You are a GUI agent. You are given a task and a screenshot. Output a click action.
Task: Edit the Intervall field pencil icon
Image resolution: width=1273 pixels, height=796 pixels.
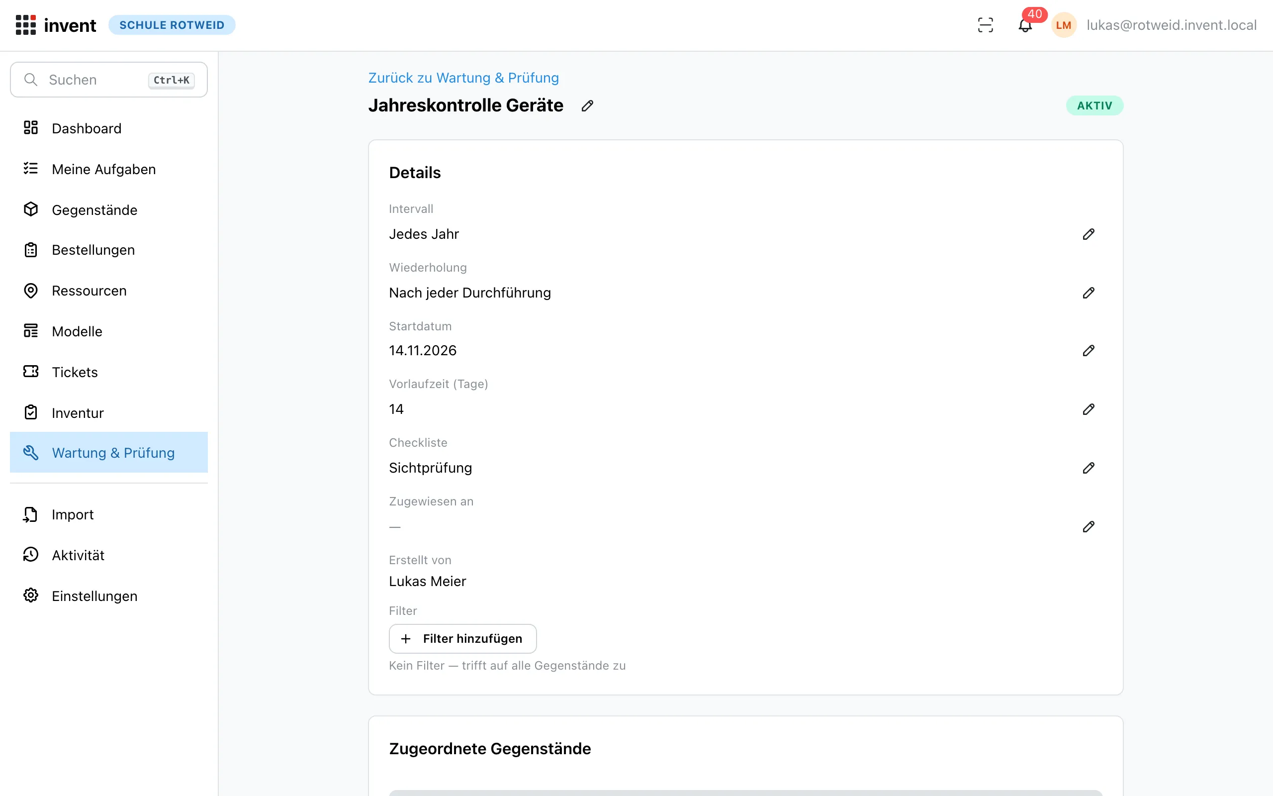coord(1089,234)
